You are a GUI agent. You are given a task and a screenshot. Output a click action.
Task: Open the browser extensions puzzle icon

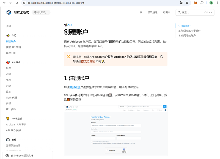(202, 3)
